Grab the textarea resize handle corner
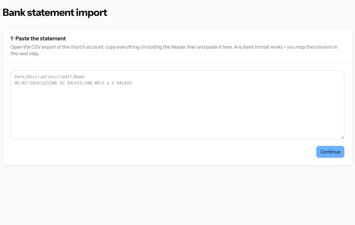Image resolution: width=355 pixels, height=225 pixels. pyautogui.click(x=342, y=137)
